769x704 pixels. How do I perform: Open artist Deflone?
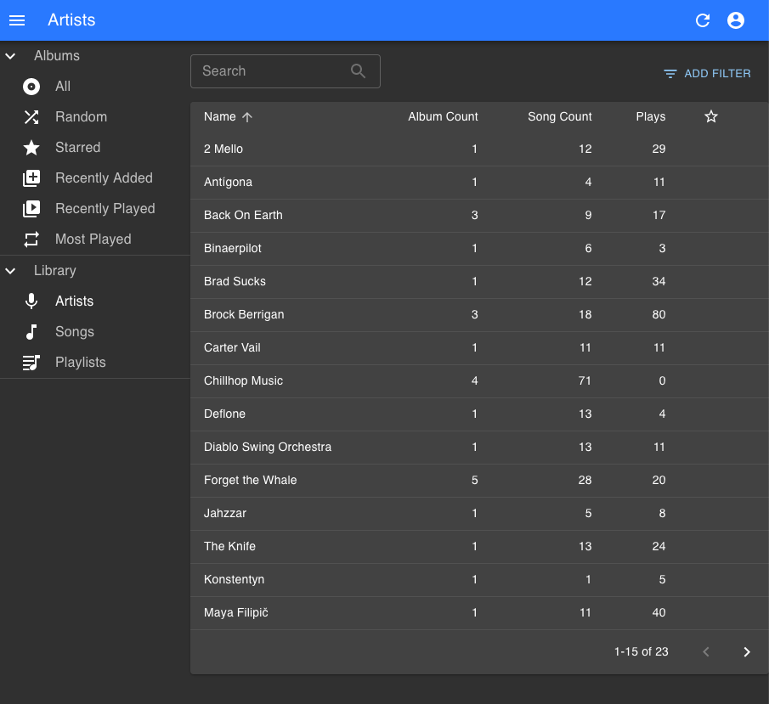(x=479, y=414)
